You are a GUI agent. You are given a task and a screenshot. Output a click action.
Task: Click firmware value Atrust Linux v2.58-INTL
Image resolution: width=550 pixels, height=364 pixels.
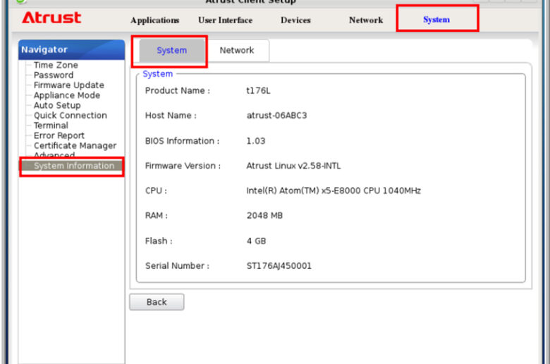tap(293, 166)
